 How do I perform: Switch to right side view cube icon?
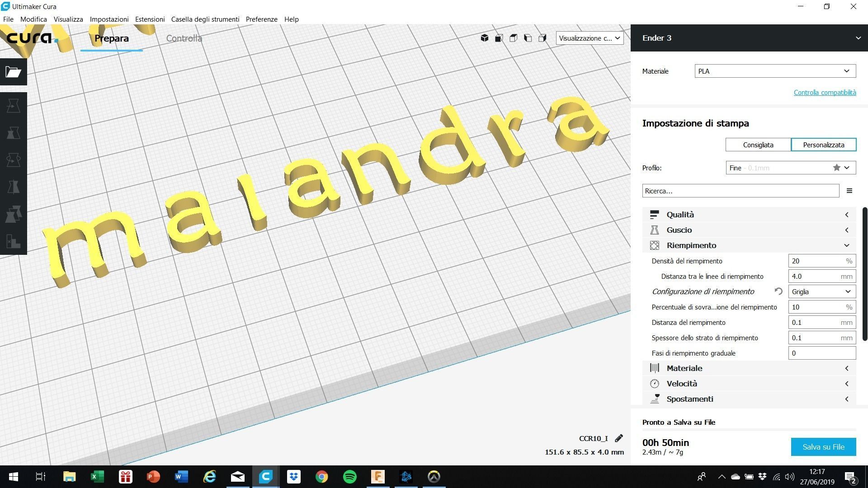point(542,38)
